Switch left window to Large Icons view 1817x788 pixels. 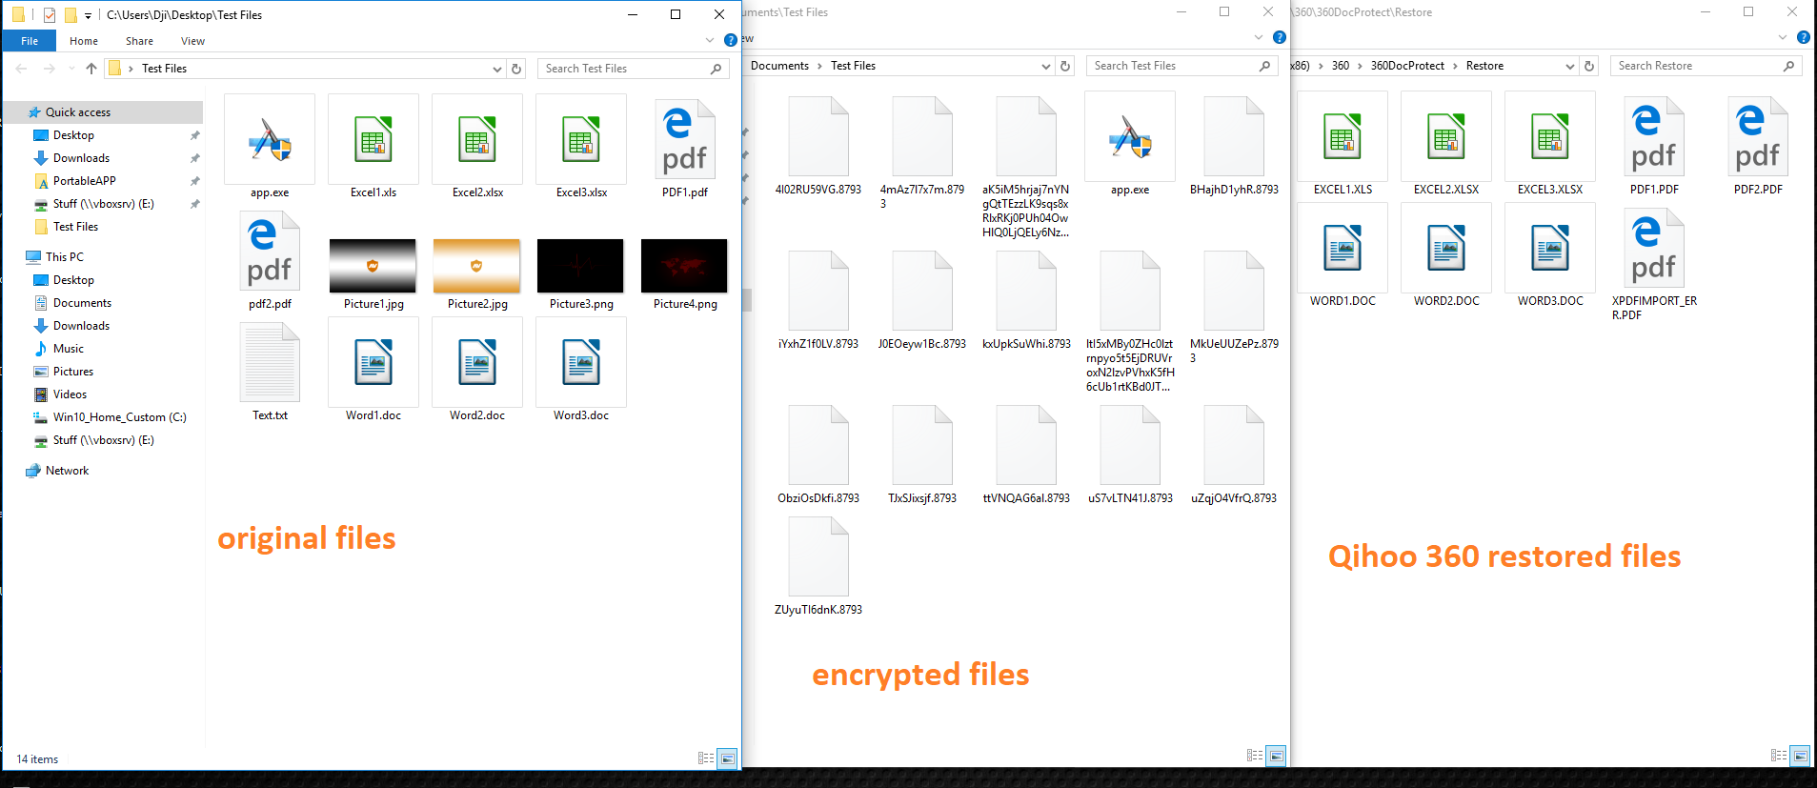point(727,758)
